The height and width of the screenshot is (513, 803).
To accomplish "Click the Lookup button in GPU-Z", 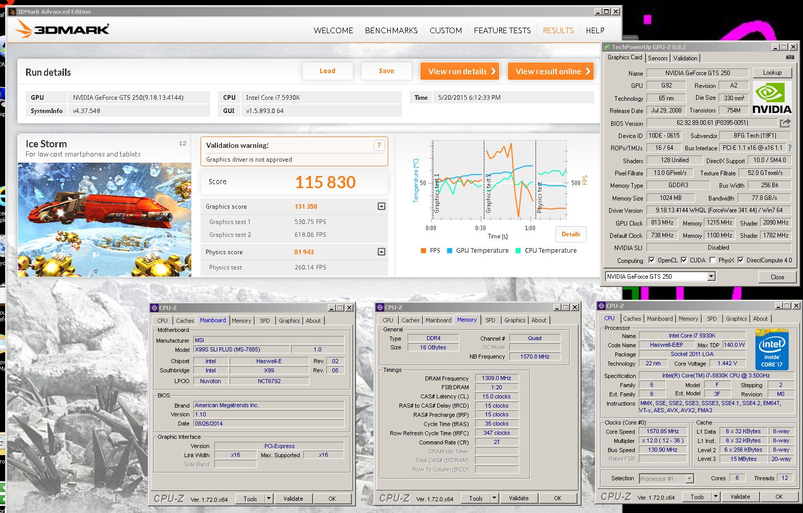I will click(x=772, y=73).
